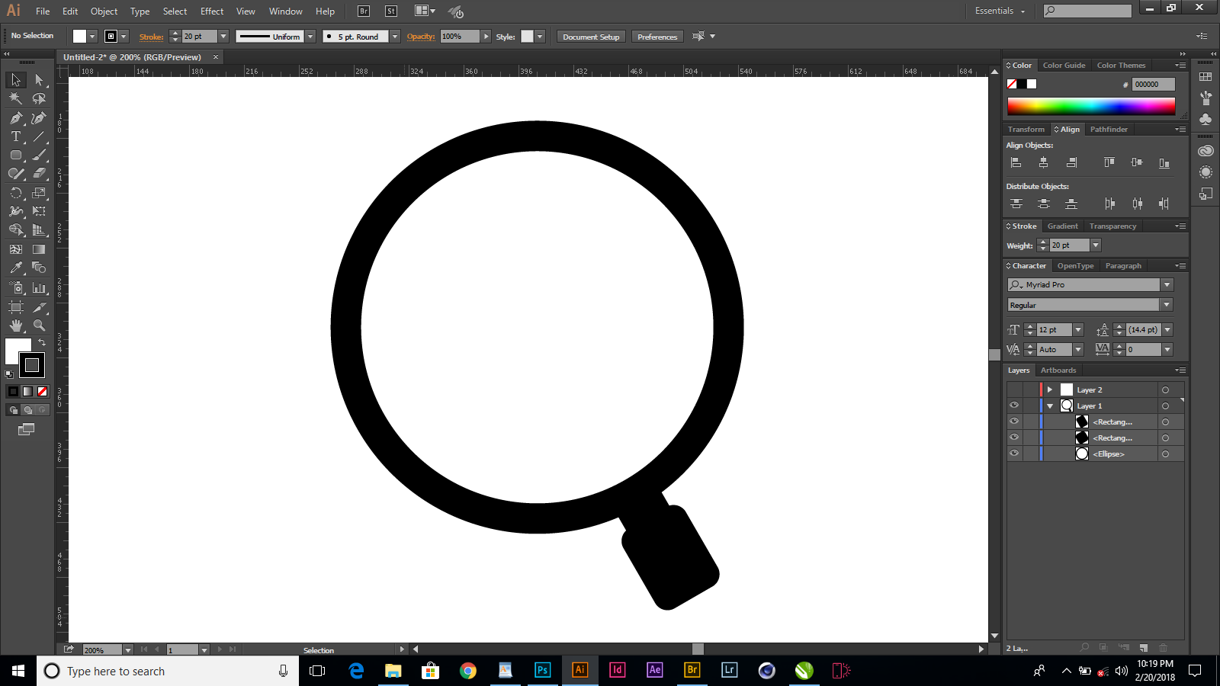Select the Paintbrush tool
The height and width of the screenshot is (686, 1220).
point(39,155)
